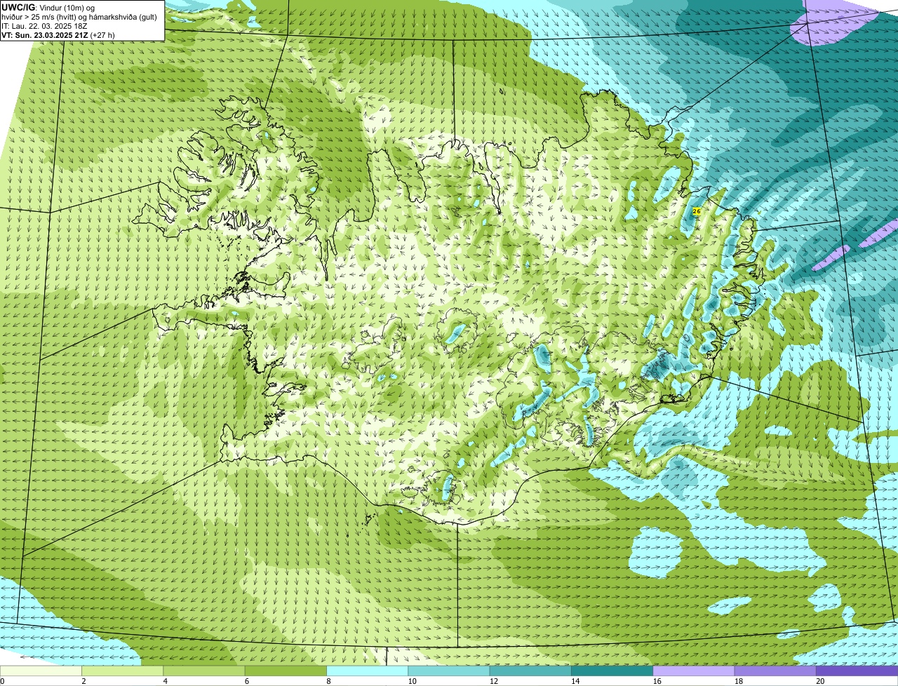This screenshot has width=898, height=686.
Task: Click the '18' scale label under color bar
Action: (738, 681)
